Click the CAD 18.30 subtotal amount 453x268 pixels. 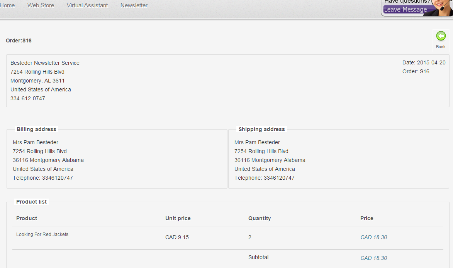tap(373, 258)
